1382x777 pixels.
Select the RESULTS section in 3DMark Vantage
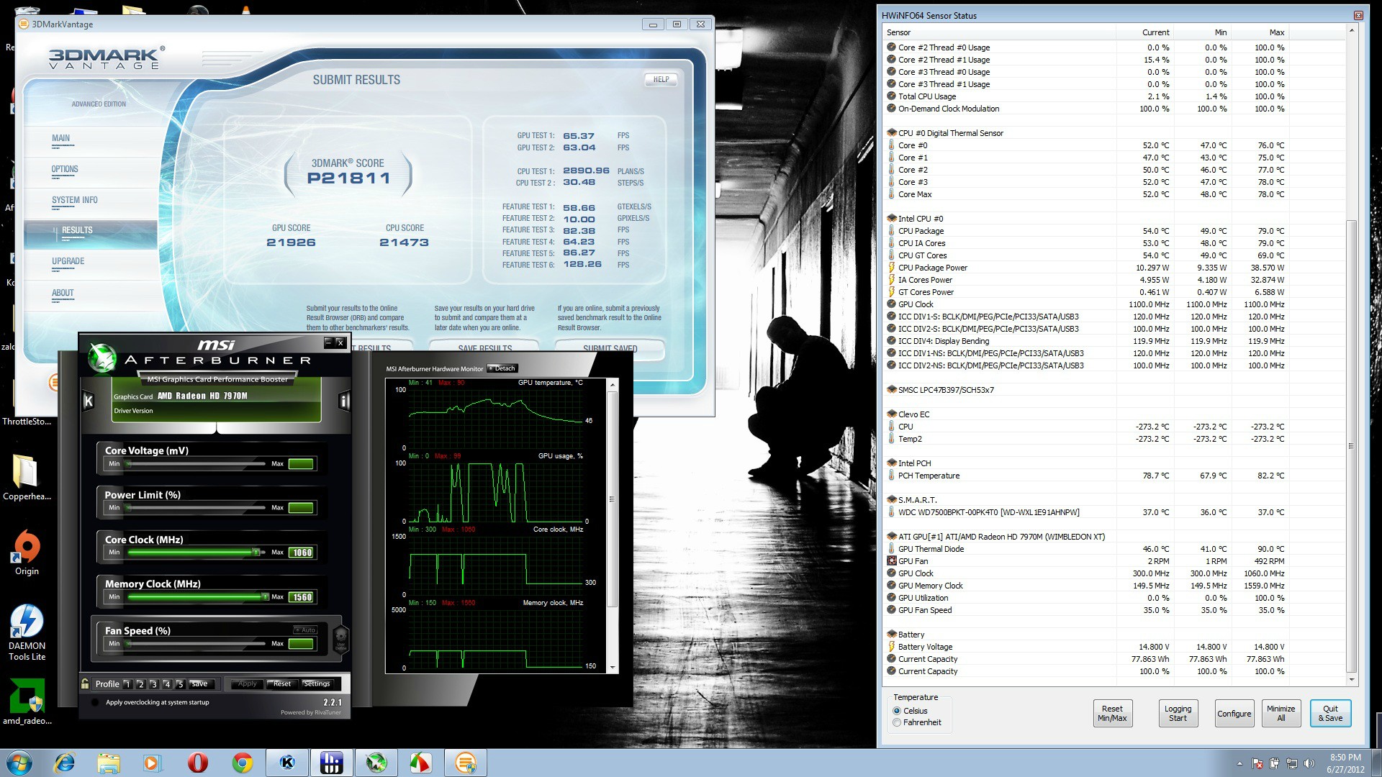pos(91,235)
